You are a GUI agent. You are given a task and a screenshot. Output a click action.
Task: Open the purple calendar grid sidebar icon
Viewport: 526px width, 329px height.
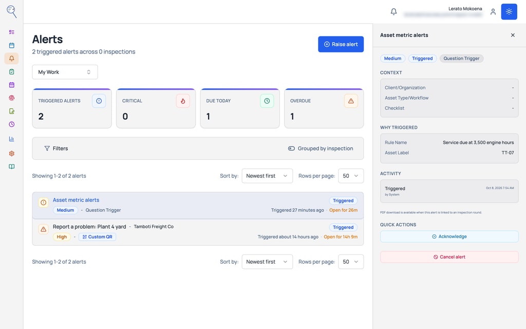(x=11, y=85)
